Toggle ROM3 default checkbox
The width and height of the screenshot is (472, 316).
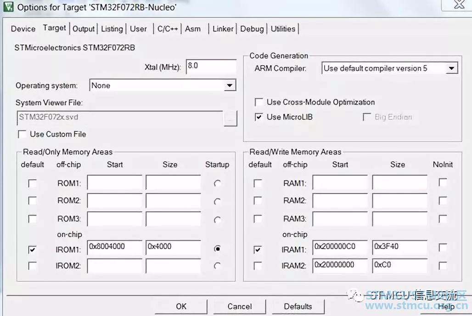[x=32, y=218]
